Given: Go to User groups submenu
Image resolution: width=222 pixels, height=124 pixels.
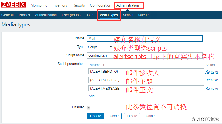Looking at the screenshot, I should [71, 15].
